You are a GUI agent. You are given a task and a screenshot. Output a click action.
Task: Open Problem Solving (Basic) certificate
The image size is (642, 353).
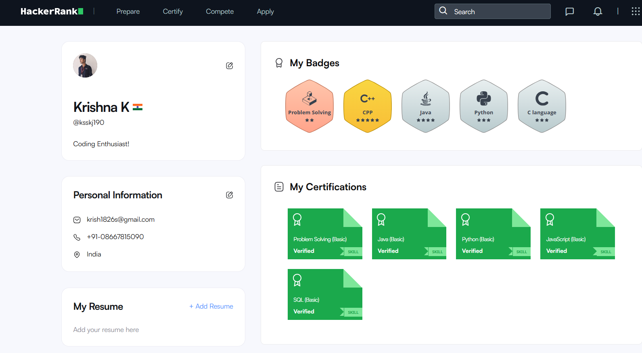325,234
